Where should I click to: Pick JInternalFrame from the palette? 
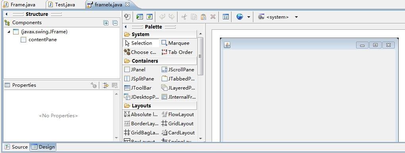[x=178, y=97]
